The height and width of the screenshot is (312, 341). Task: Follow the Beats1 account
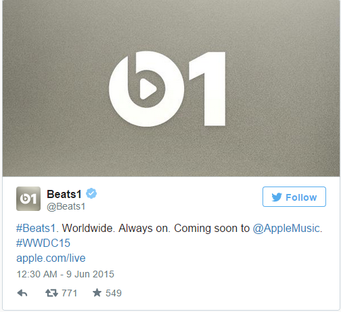click(294, 197)
